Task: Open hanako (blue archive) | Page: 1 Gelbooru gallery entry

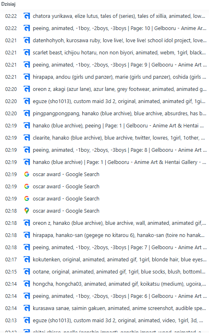Action: point(119,162)
